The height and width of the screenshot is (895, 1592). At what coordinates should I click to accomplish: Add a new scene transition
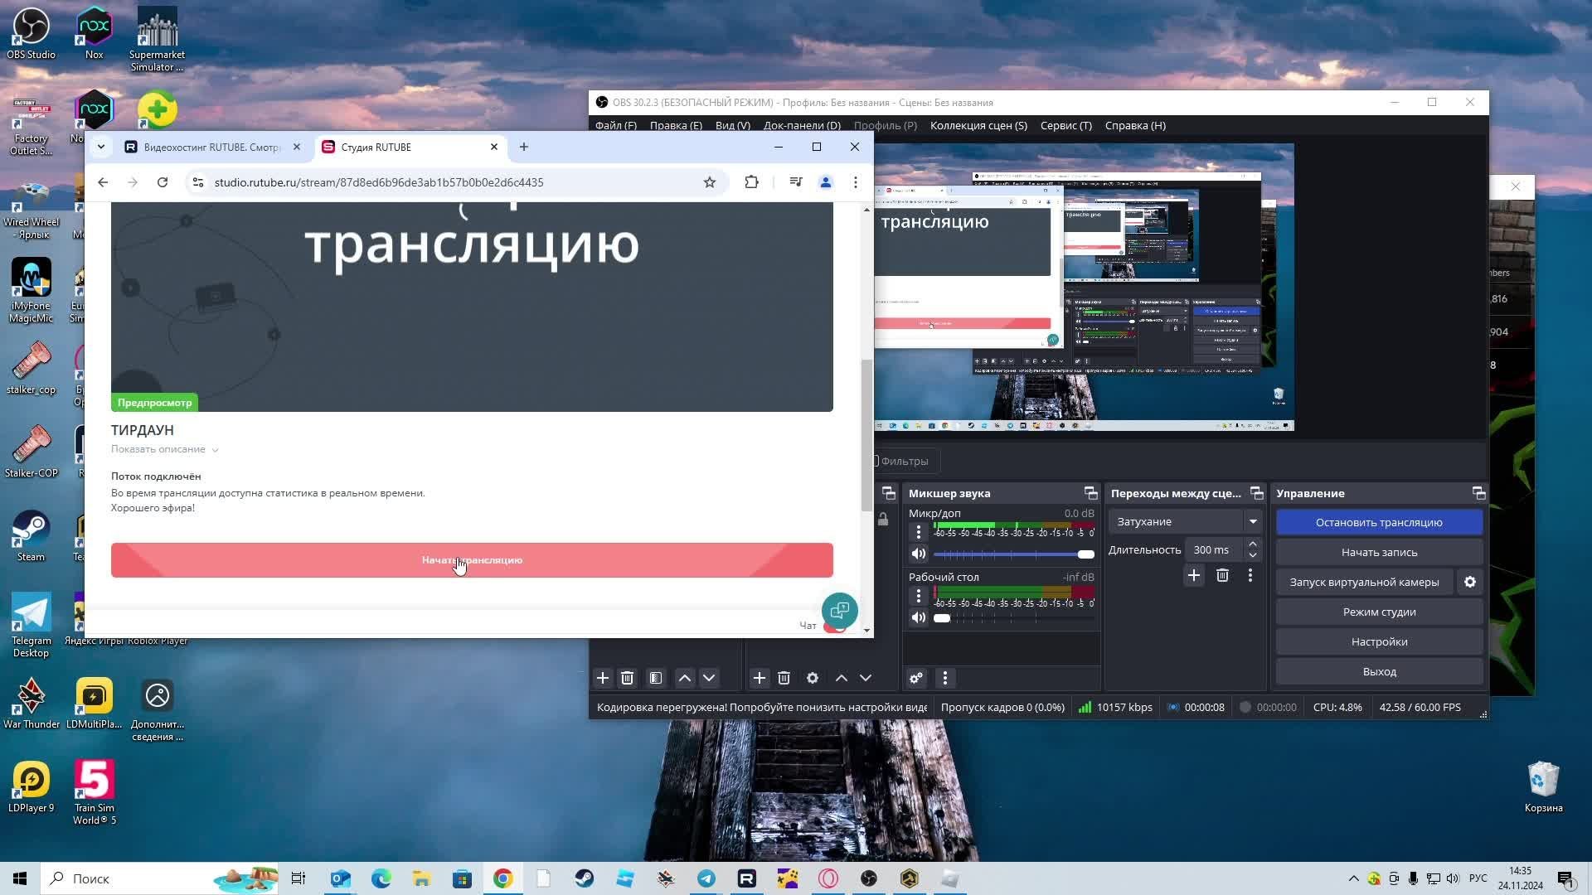[x=1194, y=575]
